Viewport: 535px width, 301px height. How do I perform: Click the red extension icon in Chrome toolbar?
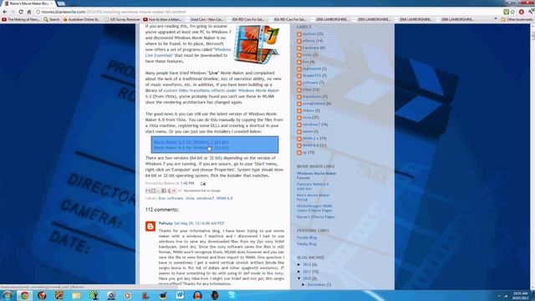point(521,12)
